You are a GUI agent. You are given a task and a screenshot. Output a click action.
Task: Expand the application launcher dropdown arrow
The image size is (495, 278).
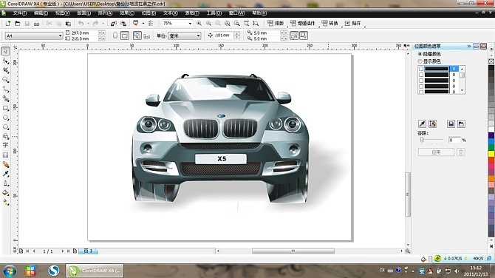click(143, 24)
